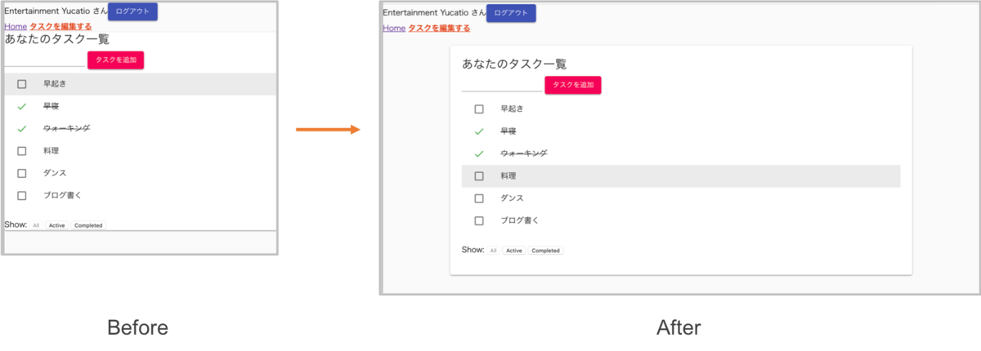Select Completed filter in After screenshot

point(545,251)
